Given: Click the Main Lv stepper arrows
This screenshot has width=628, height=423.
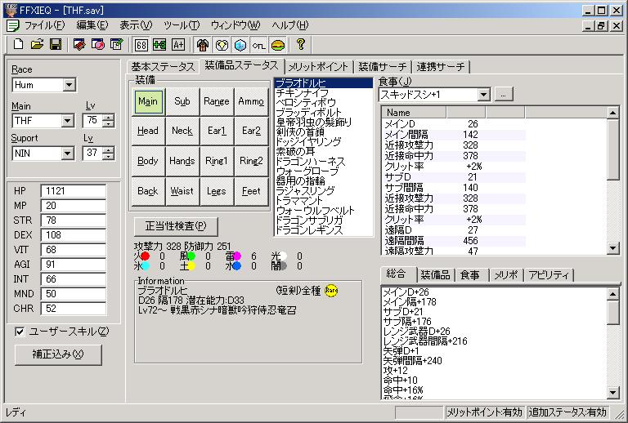Looking at the screenshot, I should tap(108, 120).
